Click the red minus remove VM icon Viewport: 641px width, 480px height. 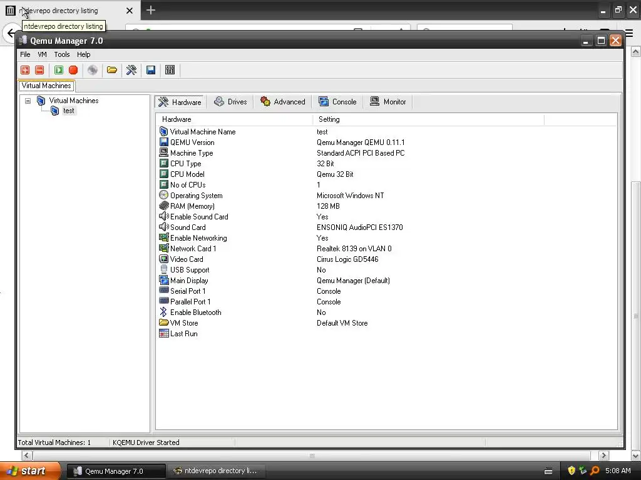39,70
